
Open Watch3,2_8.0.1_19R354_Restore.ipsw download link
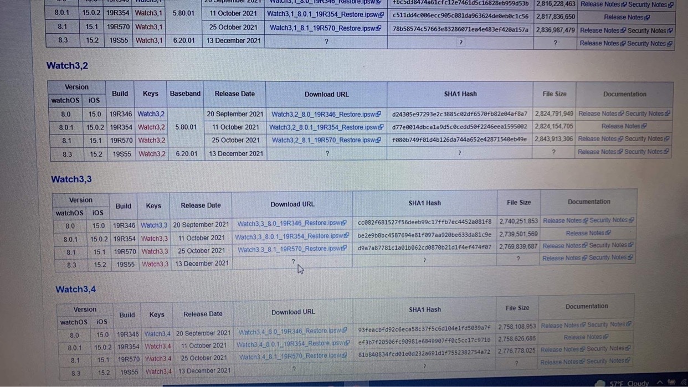pyautogui.click(x=326, y=127)
